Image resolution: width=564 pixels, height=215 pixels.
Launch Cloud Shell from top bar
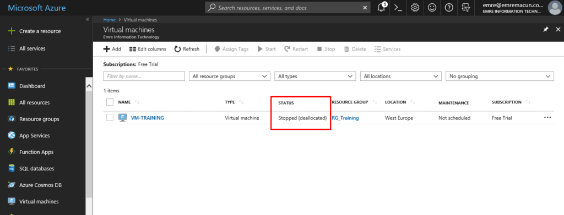(398, 8)
